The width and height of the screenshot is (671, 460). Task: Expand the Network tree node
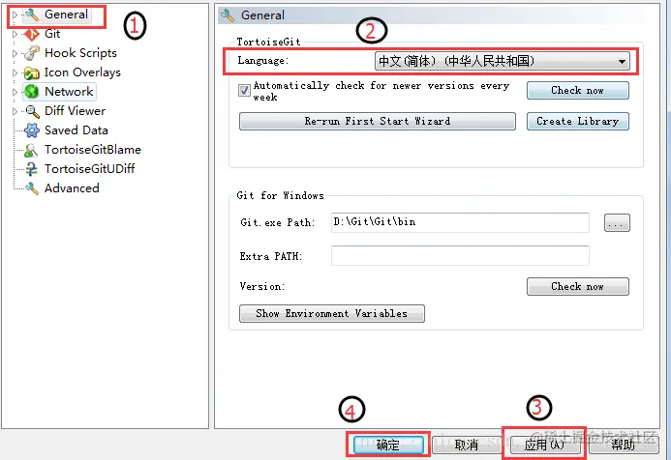15,92
